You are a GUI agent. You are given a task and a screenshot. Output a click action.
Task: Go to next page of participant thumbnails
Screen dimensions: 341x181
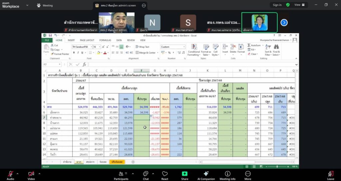284,23
